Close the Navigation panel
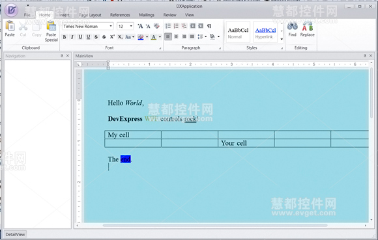The height and width of the screenshot is (240, 378). [x=68, y=55]
